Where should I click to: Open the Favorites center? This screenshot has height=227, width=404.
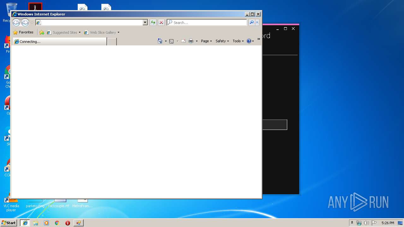[x=23, y=32]
